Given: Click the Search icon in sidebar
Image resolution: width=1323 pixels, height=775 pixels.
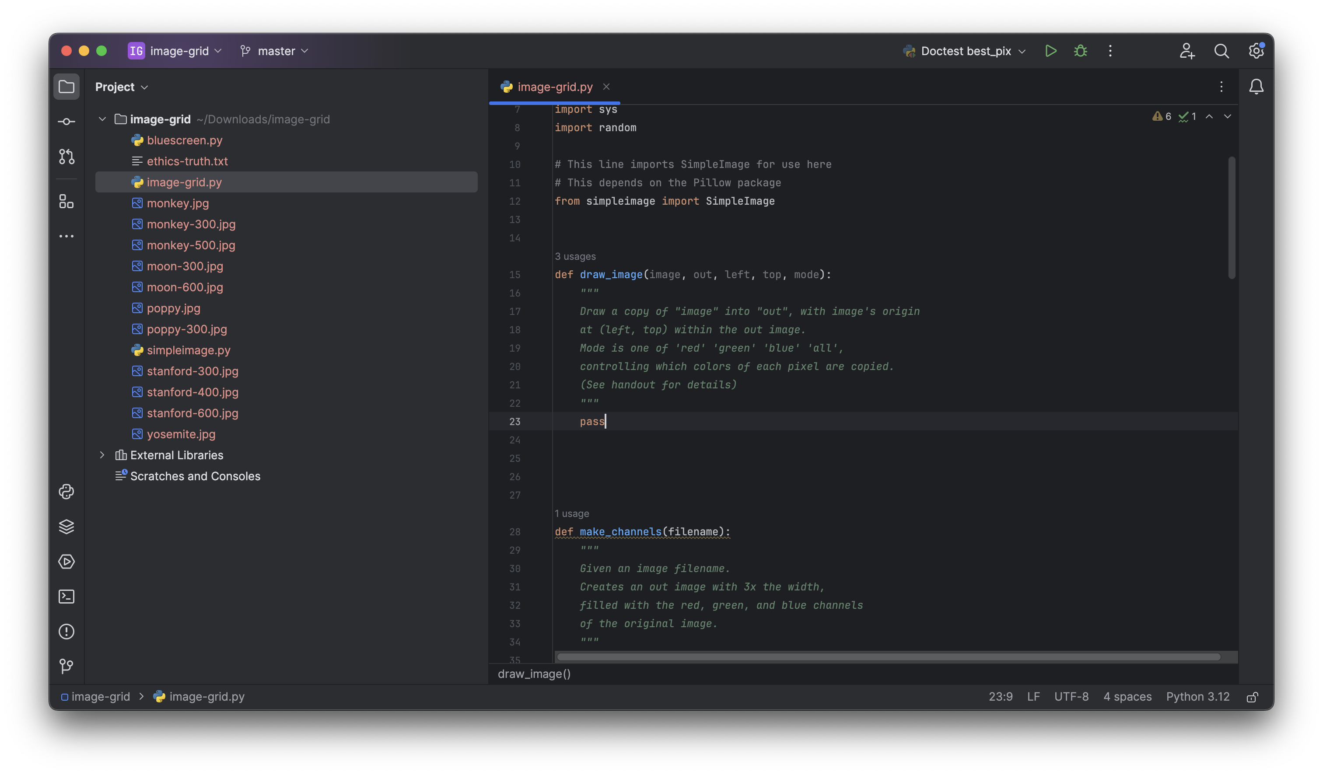Looking at the screenshot, I should pyautogui.click(x=1221, y=51).
